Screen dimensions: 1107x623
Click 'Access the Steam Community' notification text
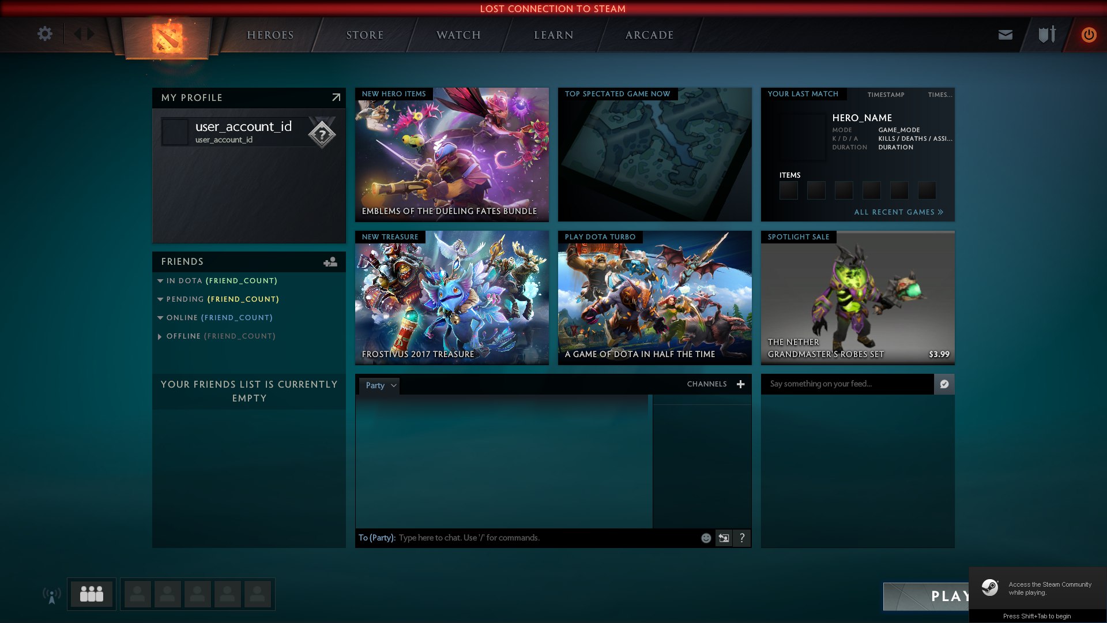pos(1050,588)
